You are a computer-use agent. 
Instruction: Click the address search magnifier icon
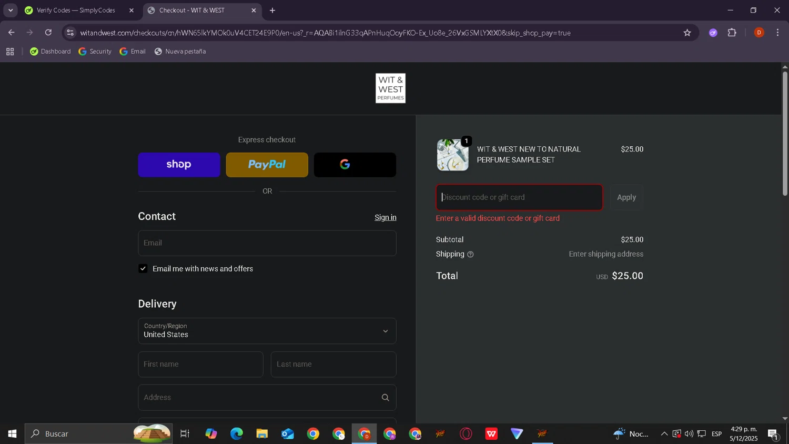pyautogui.click(x=385, y=398)
